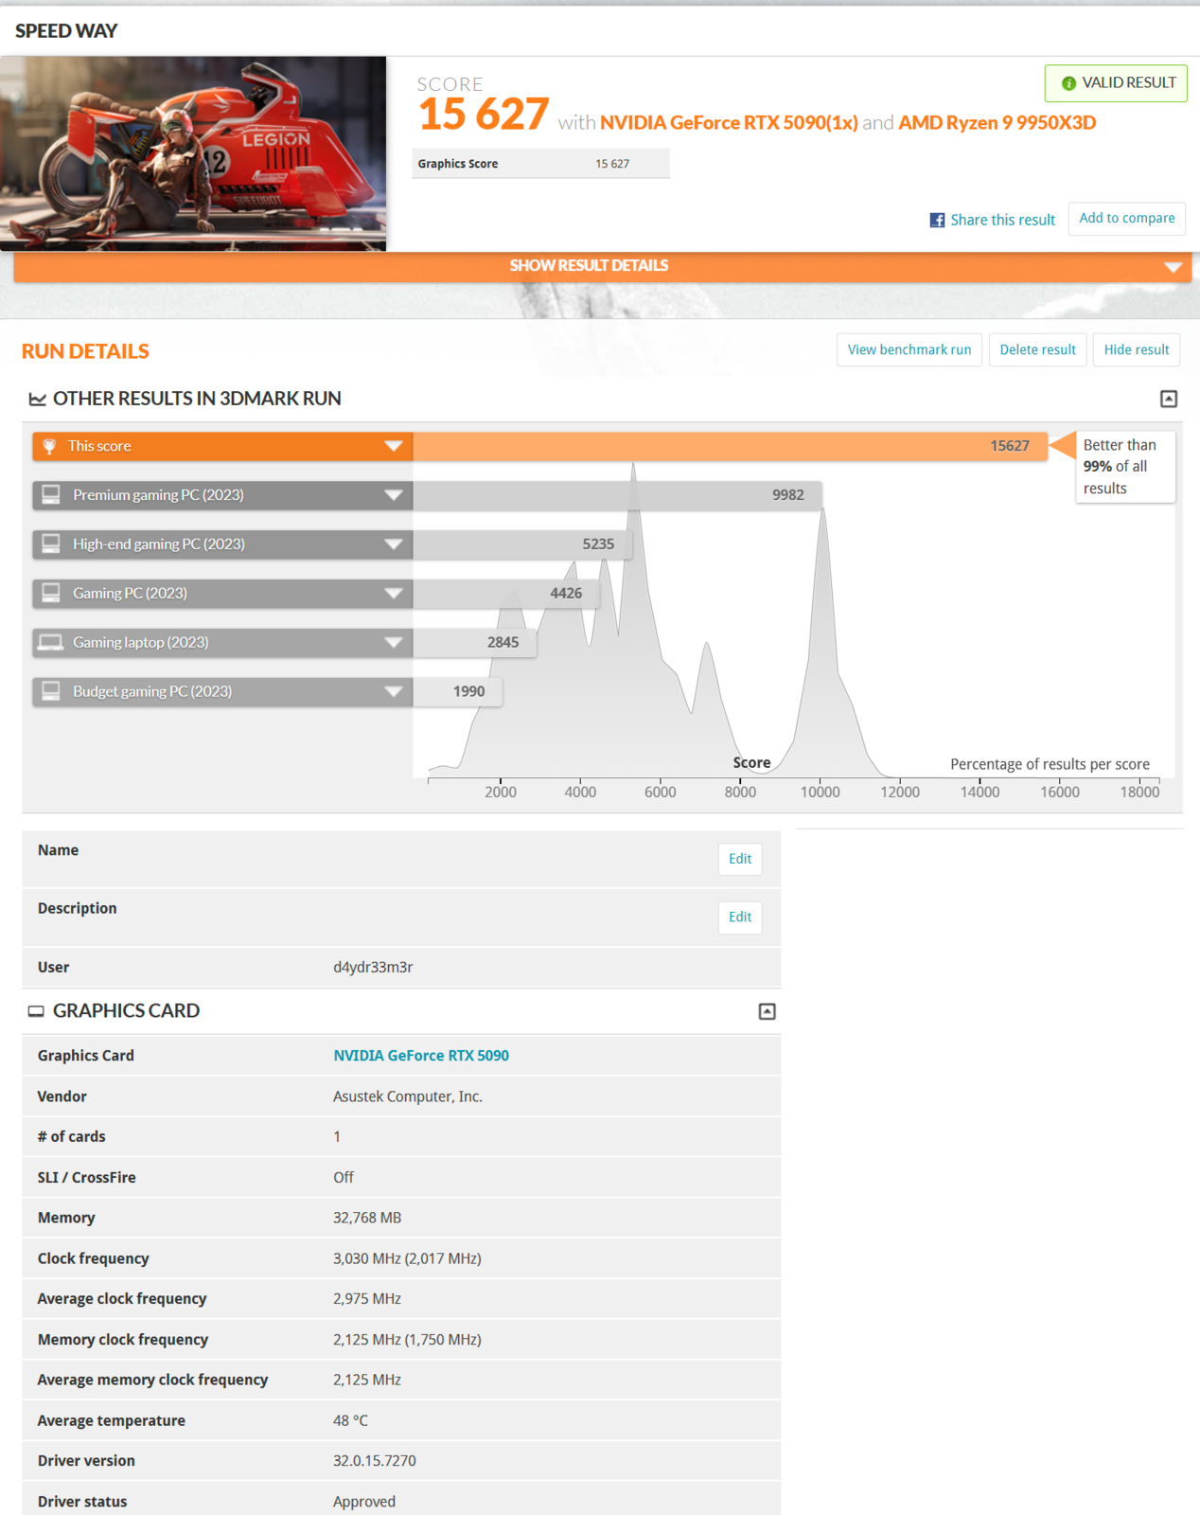Click the SPEED WAY page title

pyautogui.click(x=66, y=30)
